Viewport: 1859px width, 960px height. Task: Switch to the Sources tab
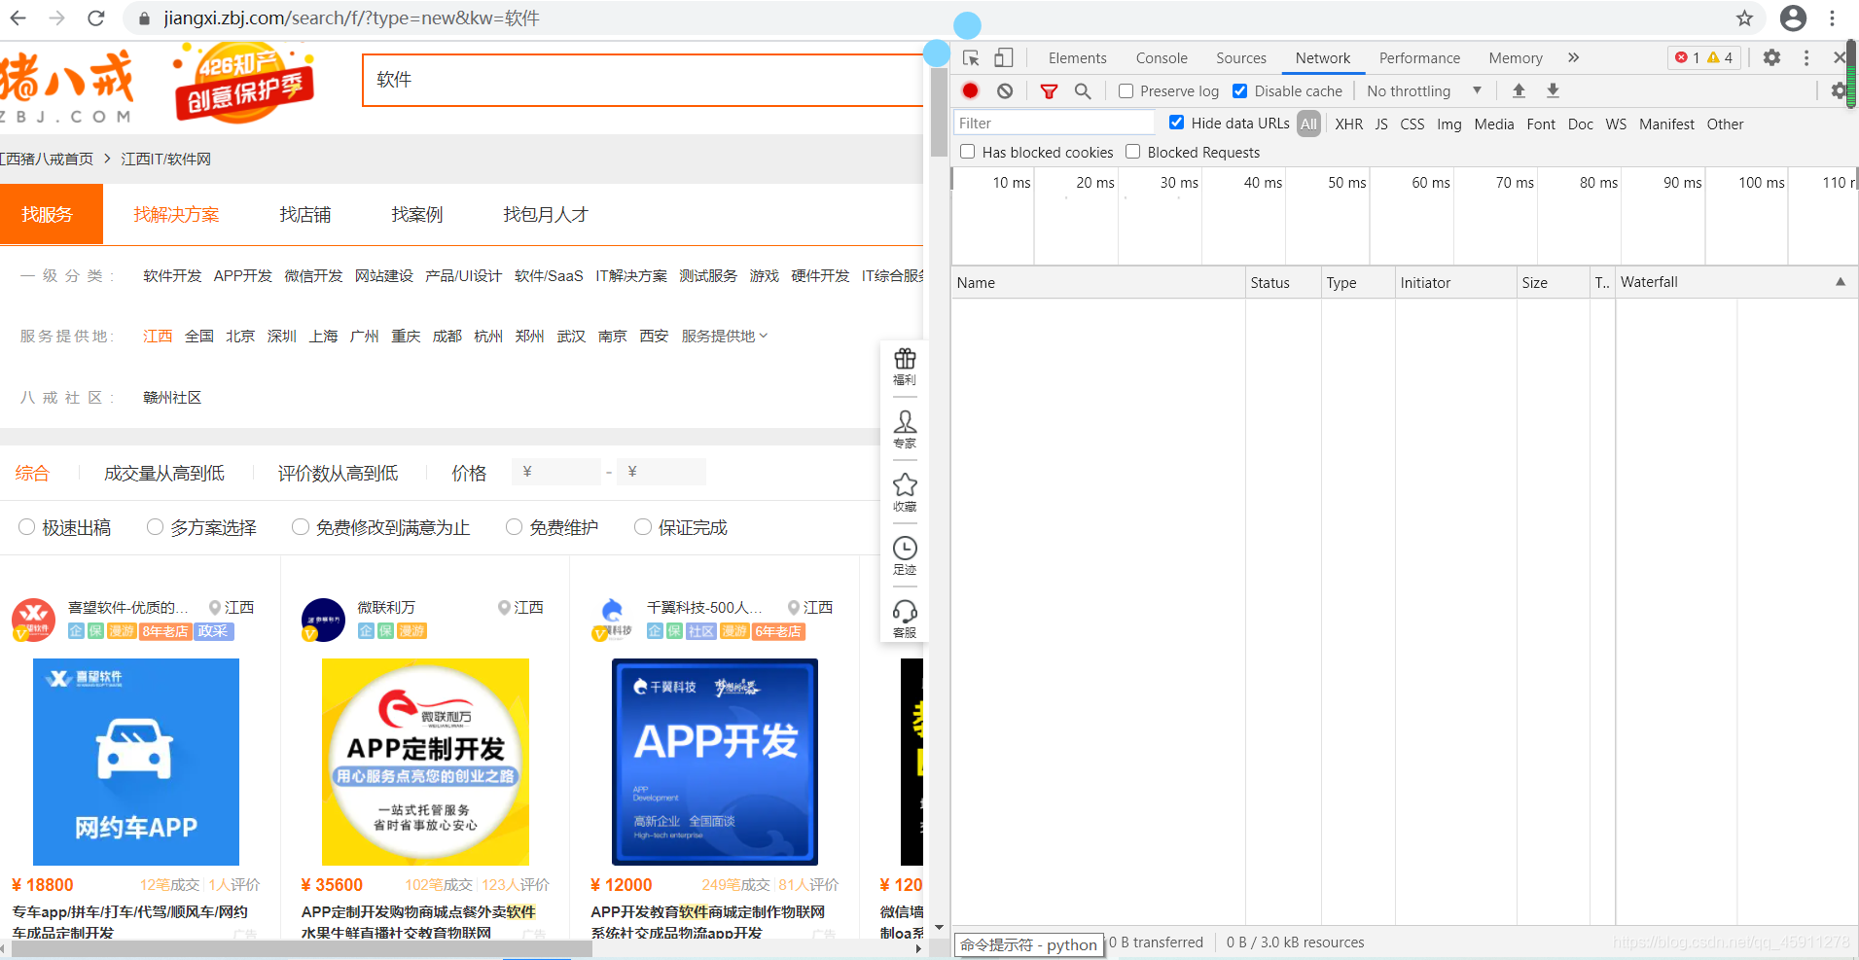click(x=1241, y=58)
